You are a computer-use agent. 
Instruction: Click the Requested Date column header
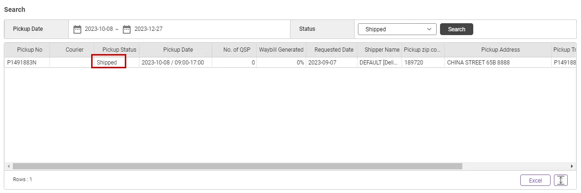tap(334, 50)
